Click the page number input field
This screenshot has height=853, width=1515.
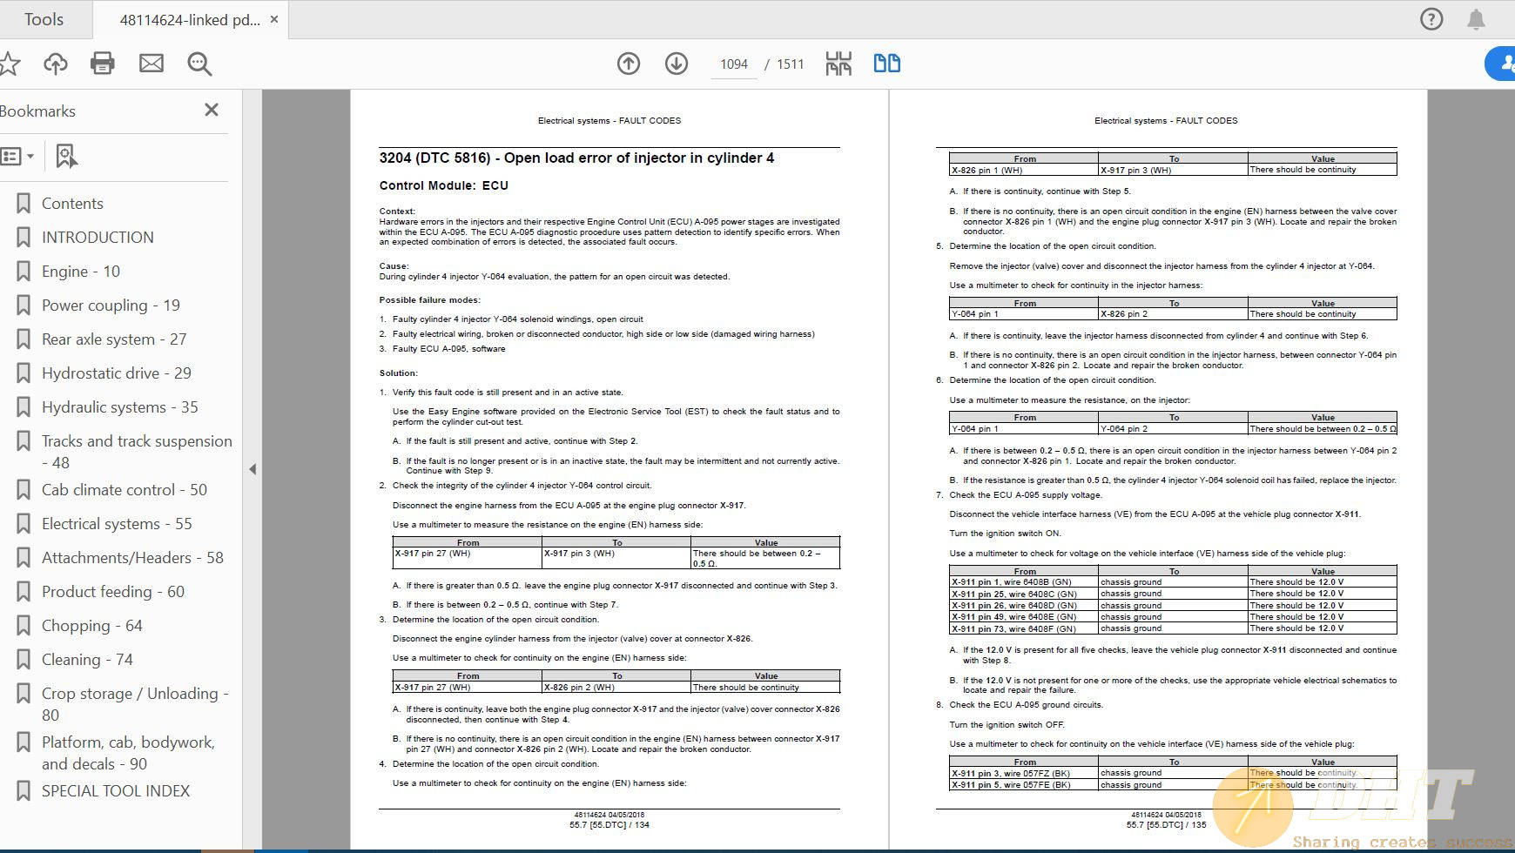coord(734,64)
